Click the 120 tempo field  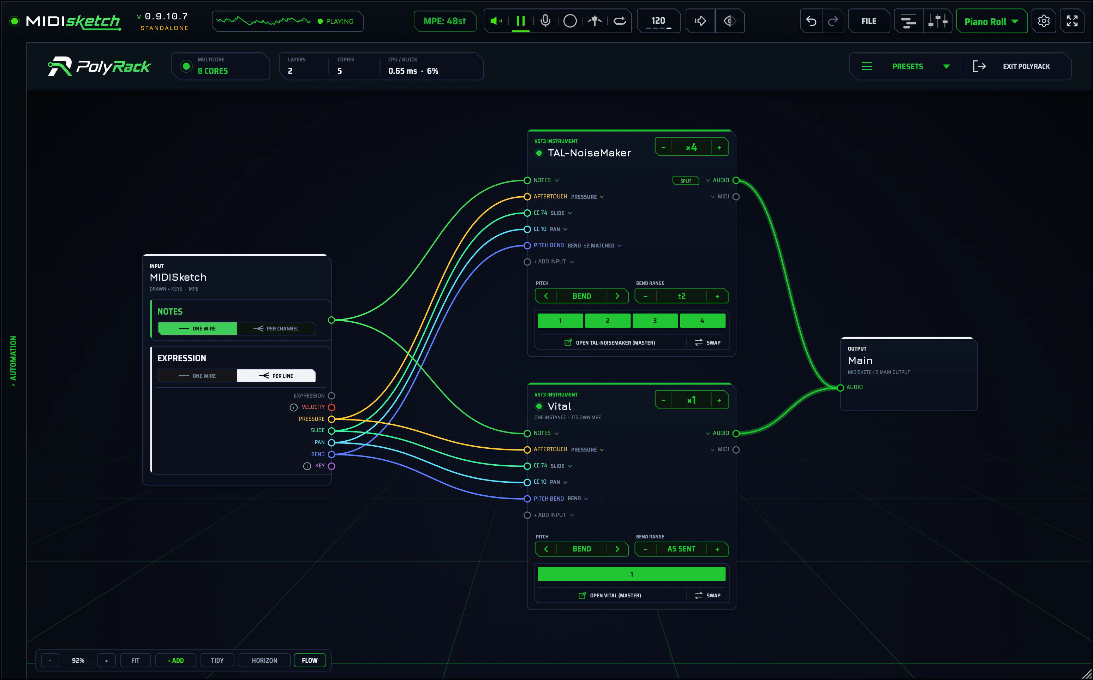(x=658, y=21)
